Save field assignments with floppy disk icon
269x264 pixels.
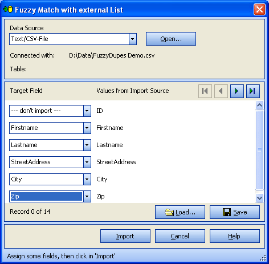click(235, 212)
